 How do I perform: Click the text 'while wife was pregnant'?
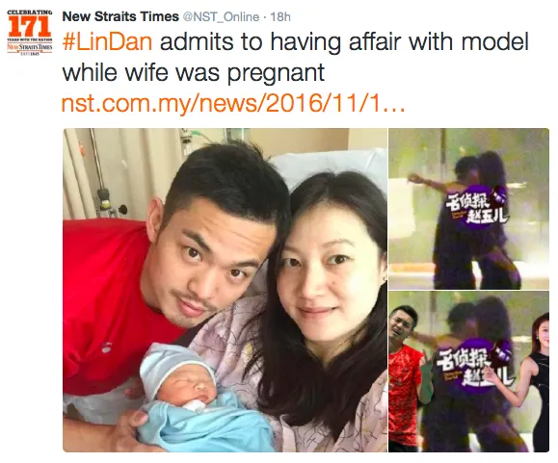coord(194,73)
